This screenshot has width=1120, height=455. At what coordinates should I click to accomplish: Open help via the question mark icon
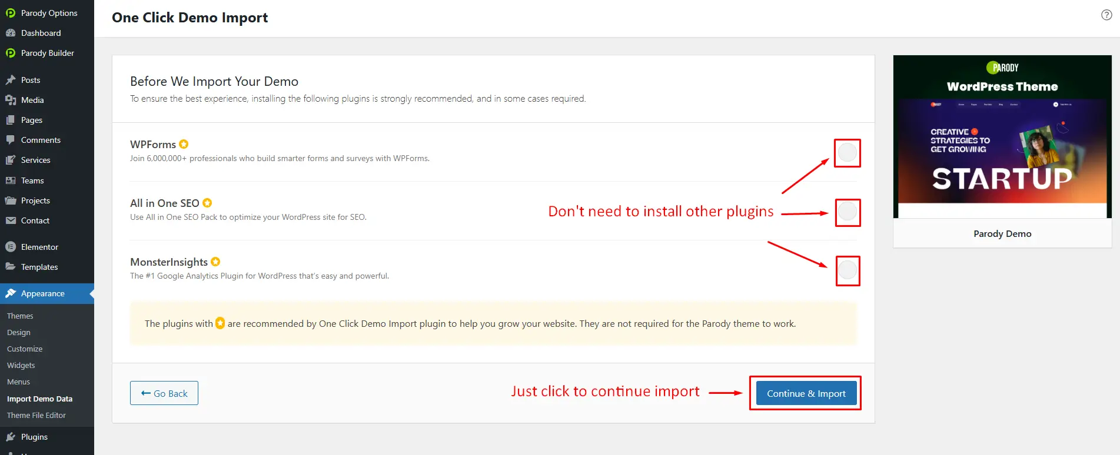tap(1106, 15)
